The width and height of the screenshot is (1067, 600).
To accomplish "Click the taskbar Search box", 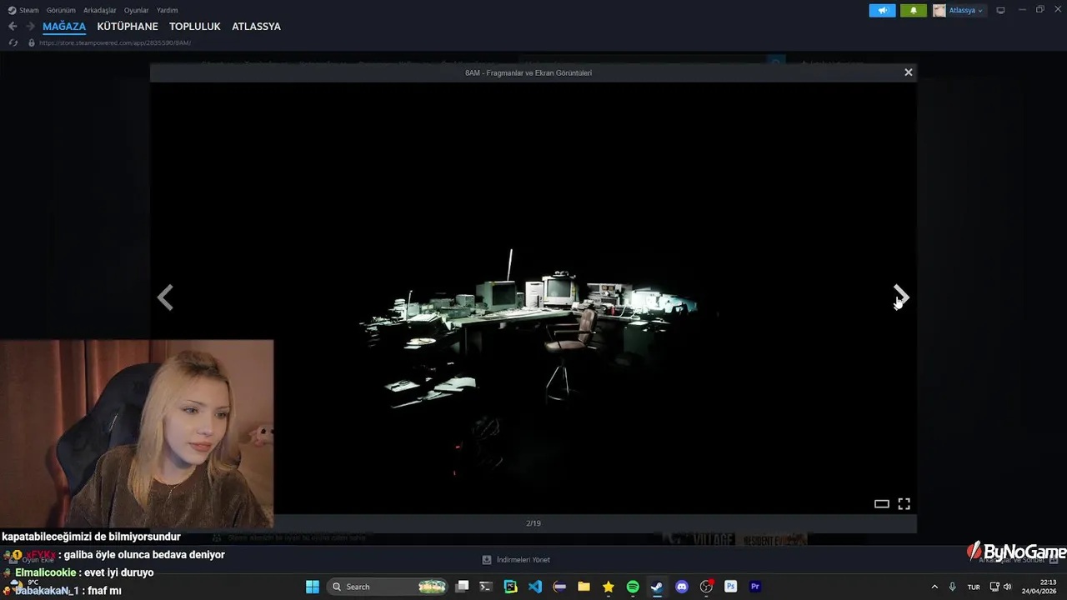I will click(388, 587).
